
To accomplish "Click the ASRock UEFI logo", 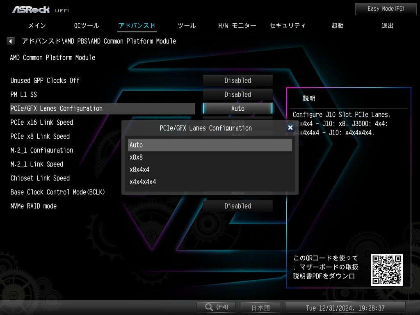I will click(x=41, y=10).
